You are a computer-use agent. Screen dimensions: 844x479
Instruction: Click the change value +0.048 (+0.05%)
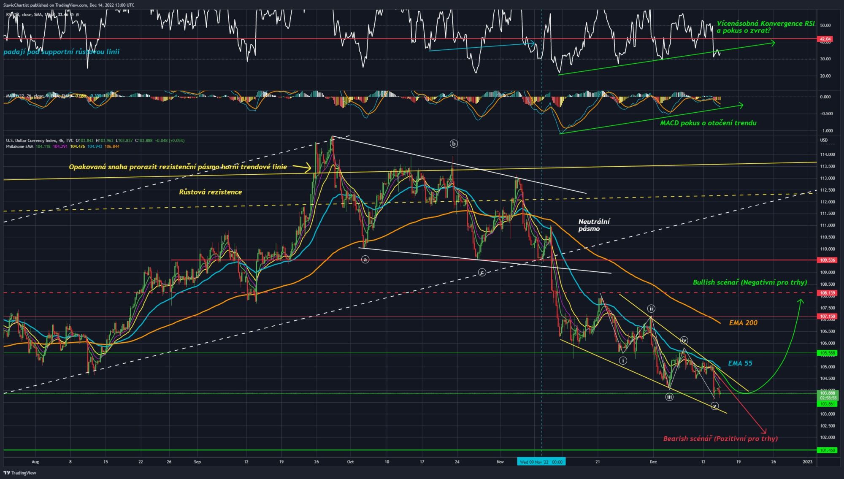(170, 141)
